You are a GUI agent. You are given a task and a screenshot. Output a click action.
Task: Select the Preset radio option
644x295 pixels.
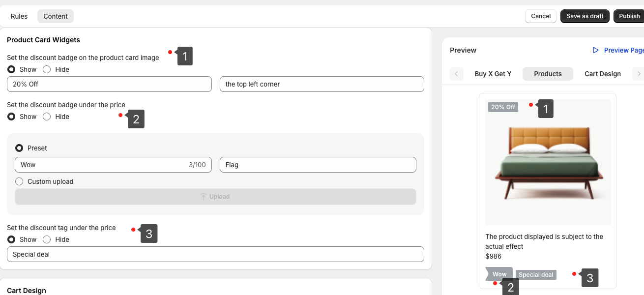(19, 148)
